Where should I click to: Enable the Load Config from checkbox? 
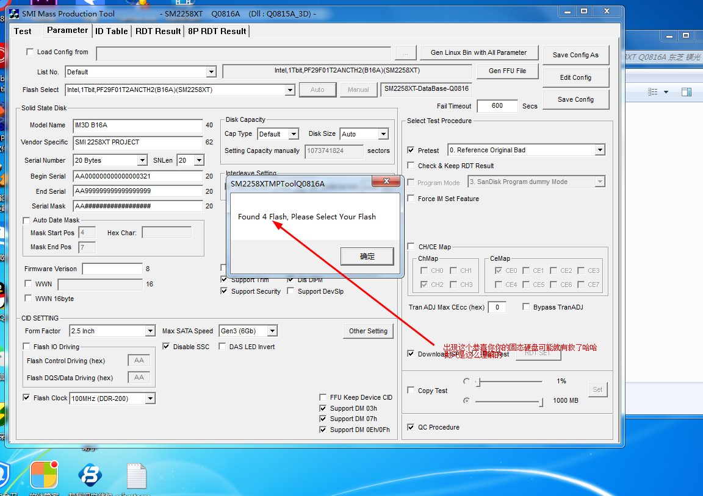pos(30,52)
